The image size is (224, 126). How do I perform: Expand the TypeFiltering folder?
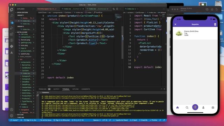tap(27, 101)
